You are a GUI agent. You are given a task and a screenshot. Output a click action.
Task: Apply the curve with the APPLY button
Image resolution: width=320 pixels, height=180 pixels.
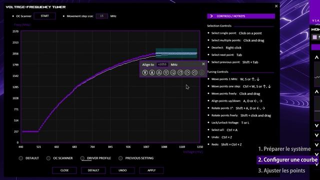151,170
